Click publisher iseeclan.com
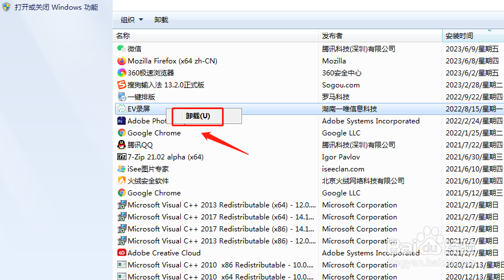504x280 pixels. (343, 169)
